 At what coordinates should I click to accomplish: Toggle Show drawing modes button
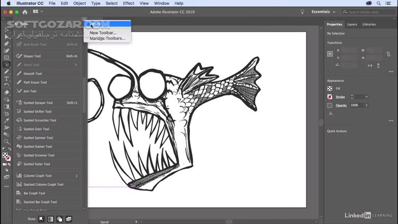pyautogui.click(x=59, y=219)
